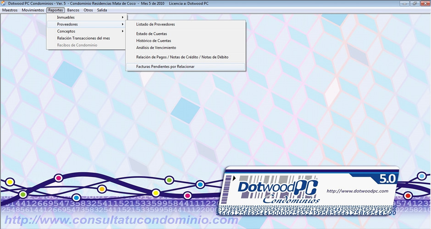
Task: Select the Proveedores submenu entry
Action: 87,24
